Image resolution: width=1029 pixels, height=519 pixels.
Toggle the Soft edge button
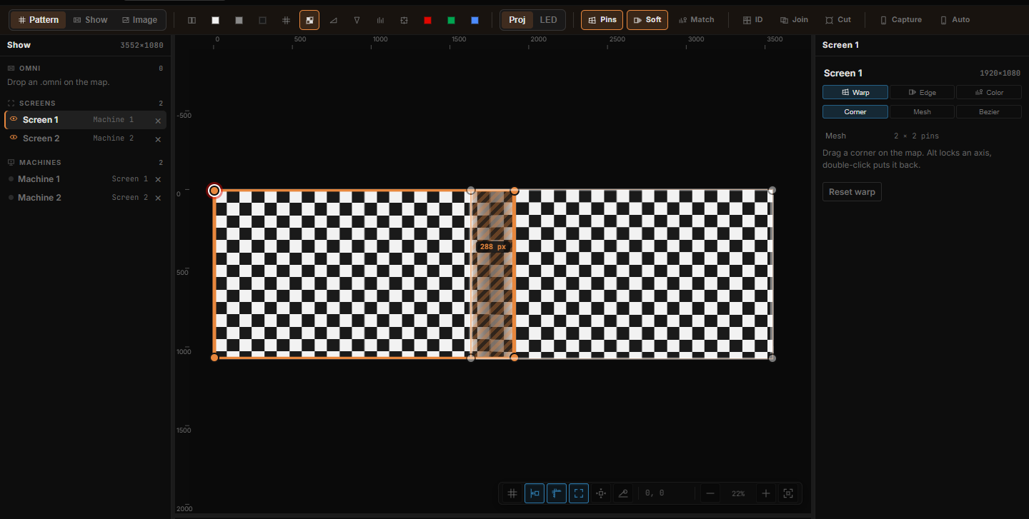[x=647, y=20]
